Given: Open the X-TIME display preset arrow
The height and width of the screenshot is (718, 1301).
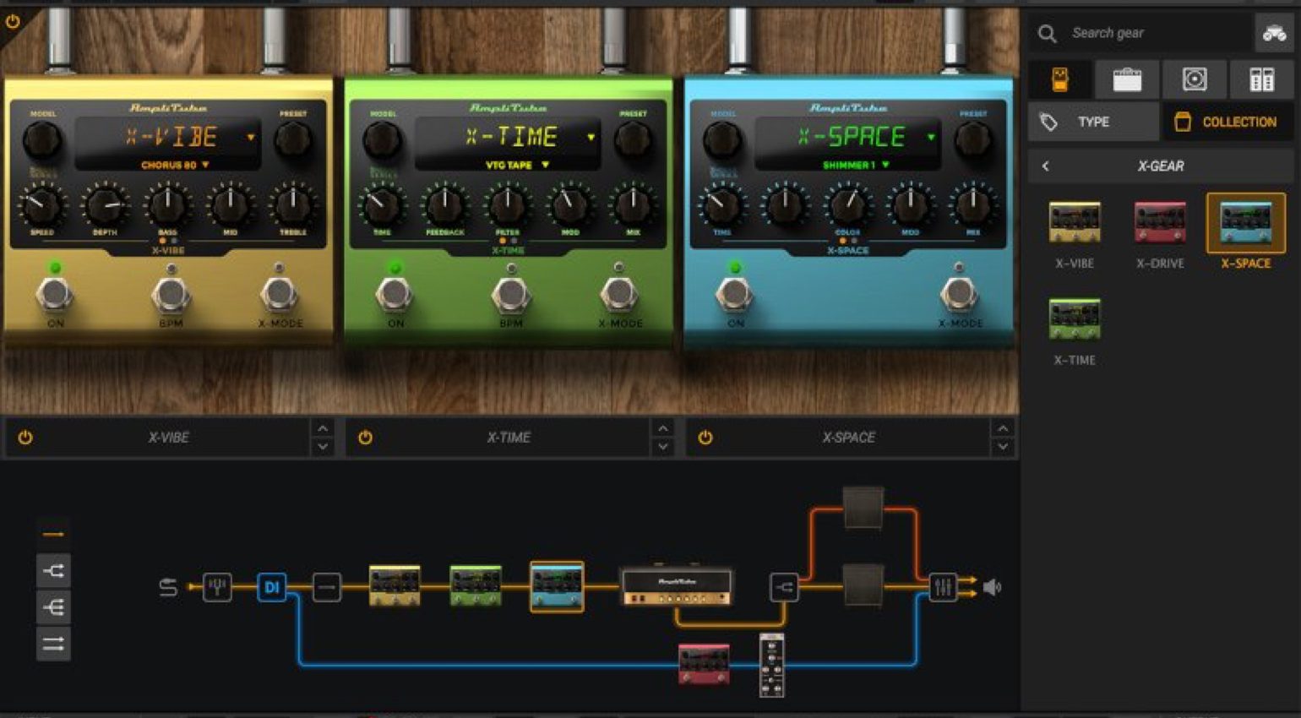Looking at the screenshot, I should [x=591, y=137].
